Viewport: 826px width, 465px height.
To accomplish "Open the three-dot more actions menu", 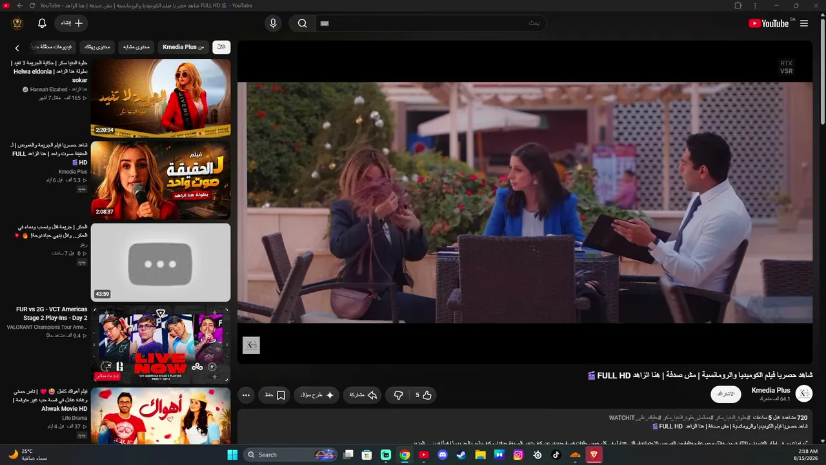I will 246,395.
